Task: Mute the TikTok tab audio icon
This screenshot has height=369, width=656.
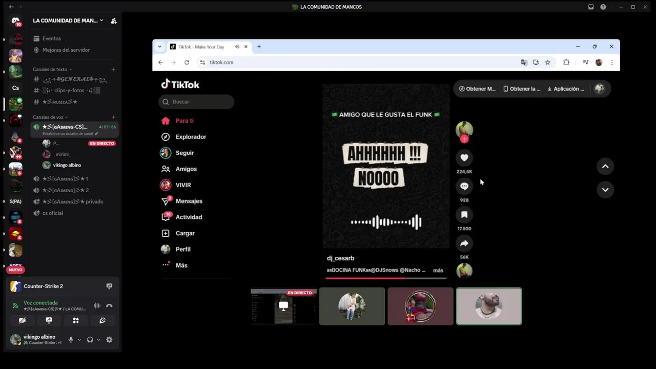Action: tap(237, 47)
